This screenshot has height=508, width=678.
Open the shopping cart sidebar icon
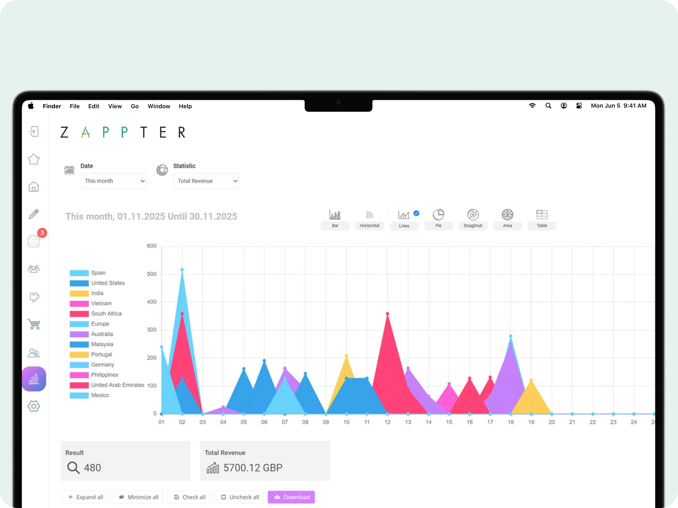coord(34,324)
